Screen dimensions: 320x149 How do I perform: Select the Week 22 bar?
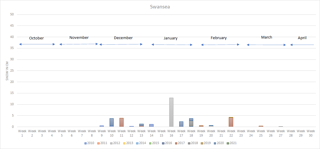(x=231, y=122)
